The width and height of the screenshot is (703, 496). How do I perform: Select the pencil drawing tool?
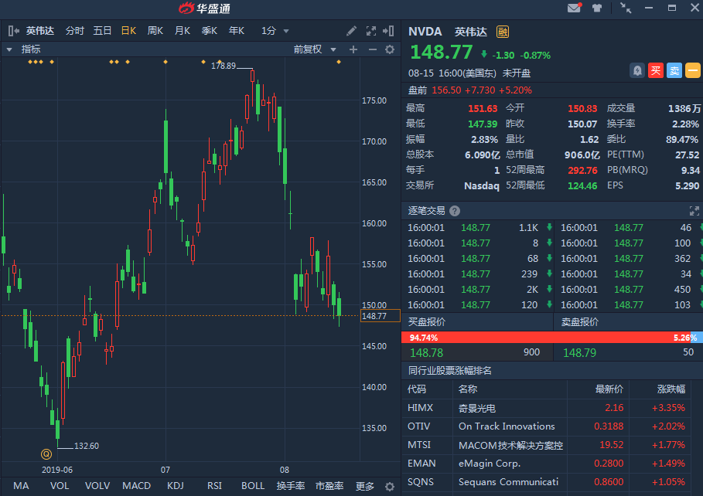(x=351, y=31)
